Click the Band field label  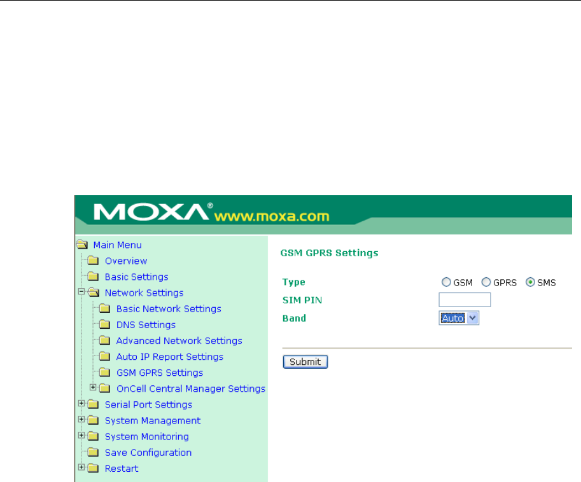tap(294, 318)
